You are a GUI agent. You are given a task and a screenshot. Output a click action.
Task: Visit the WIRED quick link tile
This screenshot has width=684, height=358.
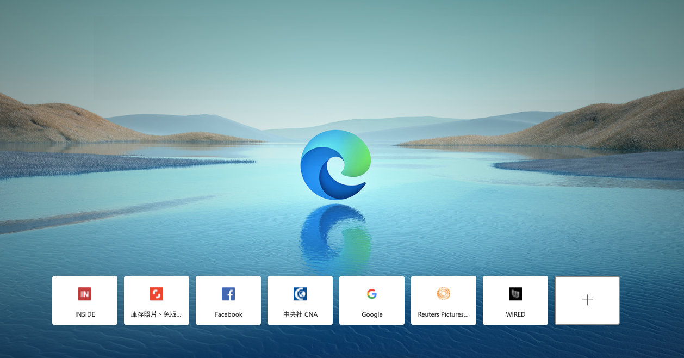pyautogui.click(x=515, y=300)
